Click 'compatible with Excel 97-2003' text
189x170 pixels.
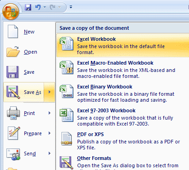[x=113, y=124]
